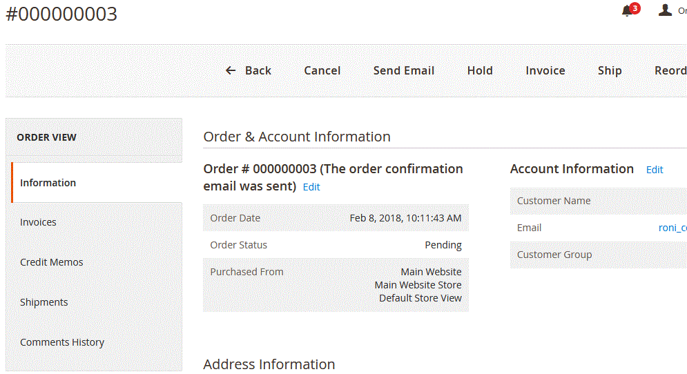Click Edit link beside Account Information
This screenshot has width=687, height=374.
[x=655, y=170]
